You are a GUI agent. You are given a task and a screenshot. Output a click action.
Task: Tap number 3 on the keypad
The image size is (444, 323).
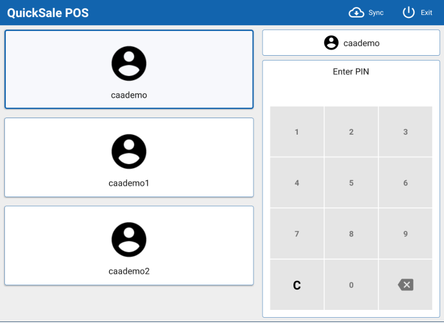(x=405, y=132)
